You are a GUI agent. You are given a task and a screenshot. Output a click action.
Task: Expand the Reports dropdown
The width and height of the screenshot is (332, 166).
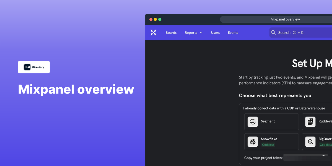(193, 32)
